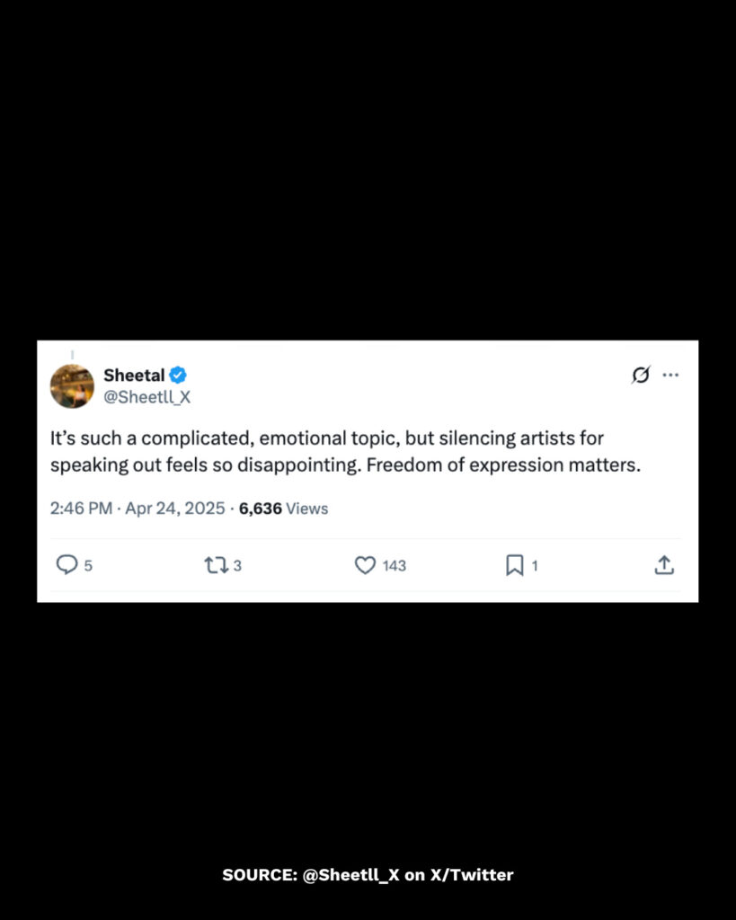The width and height of the screenshot is (736, 920).
Task: Bookmark this tweet via the bookmark icon
Action: pyautogui.click(x=514, y=565)
